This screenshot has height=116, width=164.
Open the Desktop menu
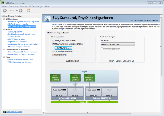pos(23,6)
